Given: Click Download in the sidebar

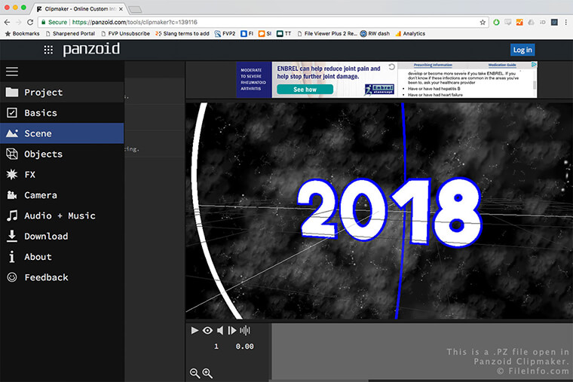Looking at the screenshot, I should point(45,236).
